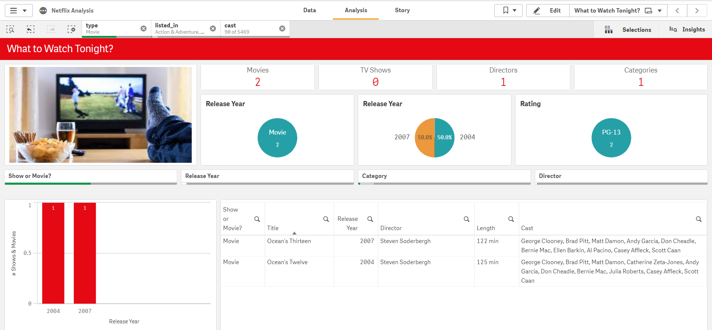Select the teal 2004 pie slice
Screen dimensions: 712x330
pos(445,138)
